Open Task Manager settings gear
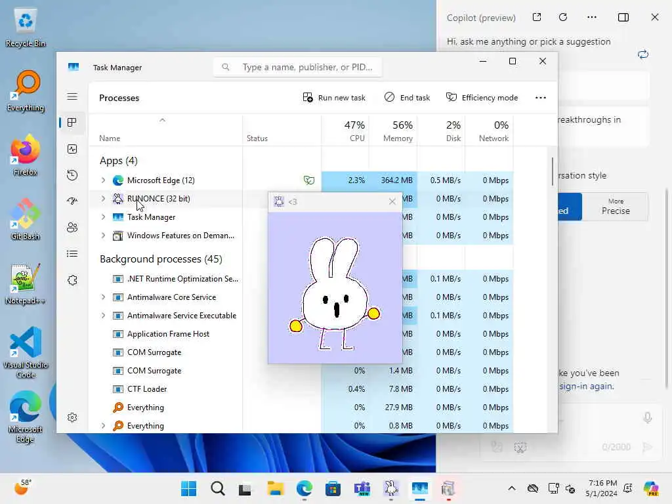The height and width of the screenshot is (504, 672). (x=72, y=417)
